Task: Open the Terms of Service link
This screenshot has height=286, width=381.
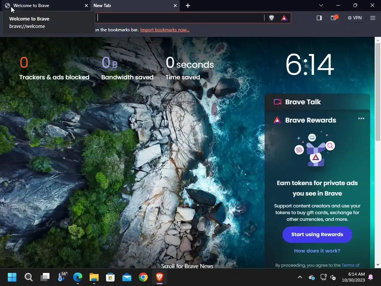Action: click(350, 265)
